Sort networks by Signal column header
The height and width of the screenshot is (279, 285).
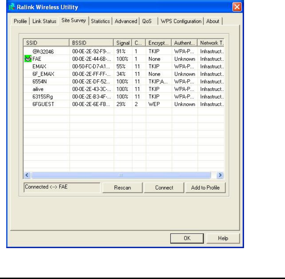click(x=123, y=43)
